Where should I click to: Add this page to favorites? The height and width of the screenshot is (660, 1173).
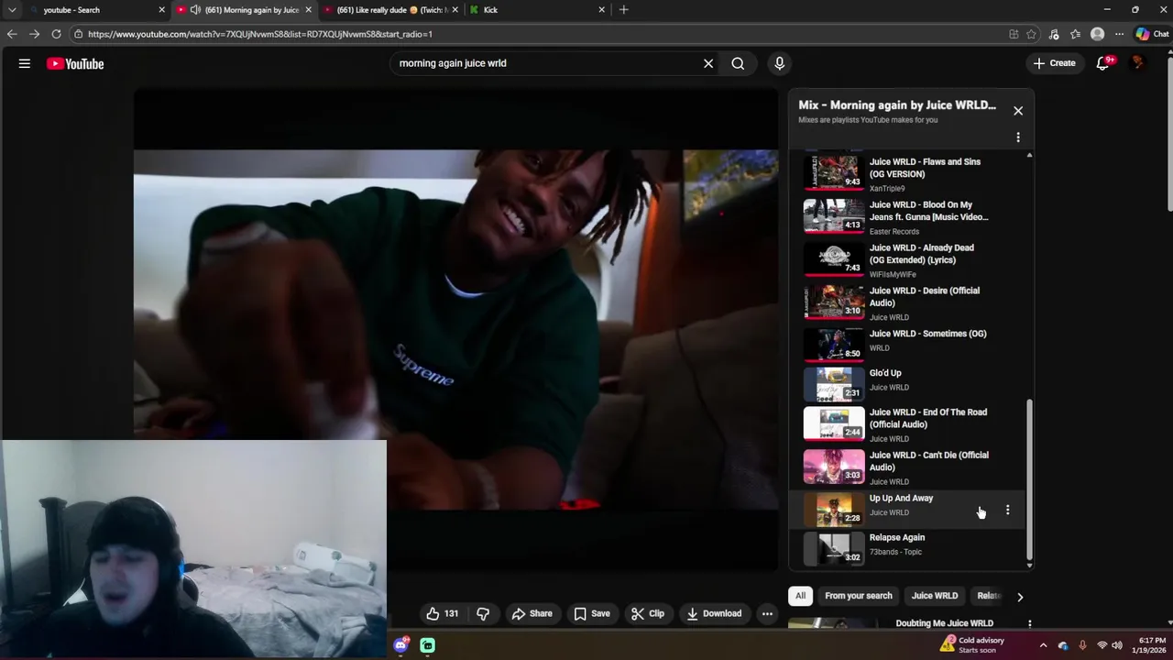(1032, 34)
